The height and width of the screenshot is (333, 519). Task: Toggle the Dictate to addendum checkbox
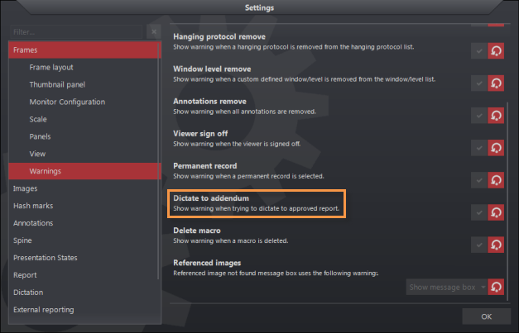478,212
